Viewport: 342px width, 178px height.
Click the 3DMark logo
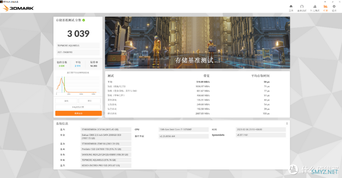pos(18,8)
